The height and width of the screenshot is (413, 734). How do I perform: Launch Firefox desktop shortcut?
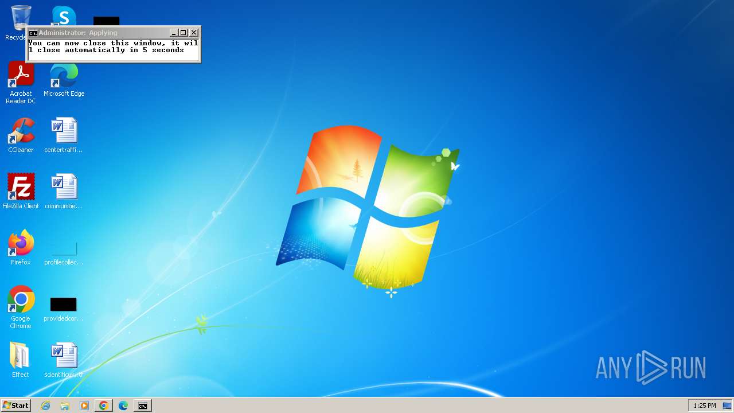point(21,248)
